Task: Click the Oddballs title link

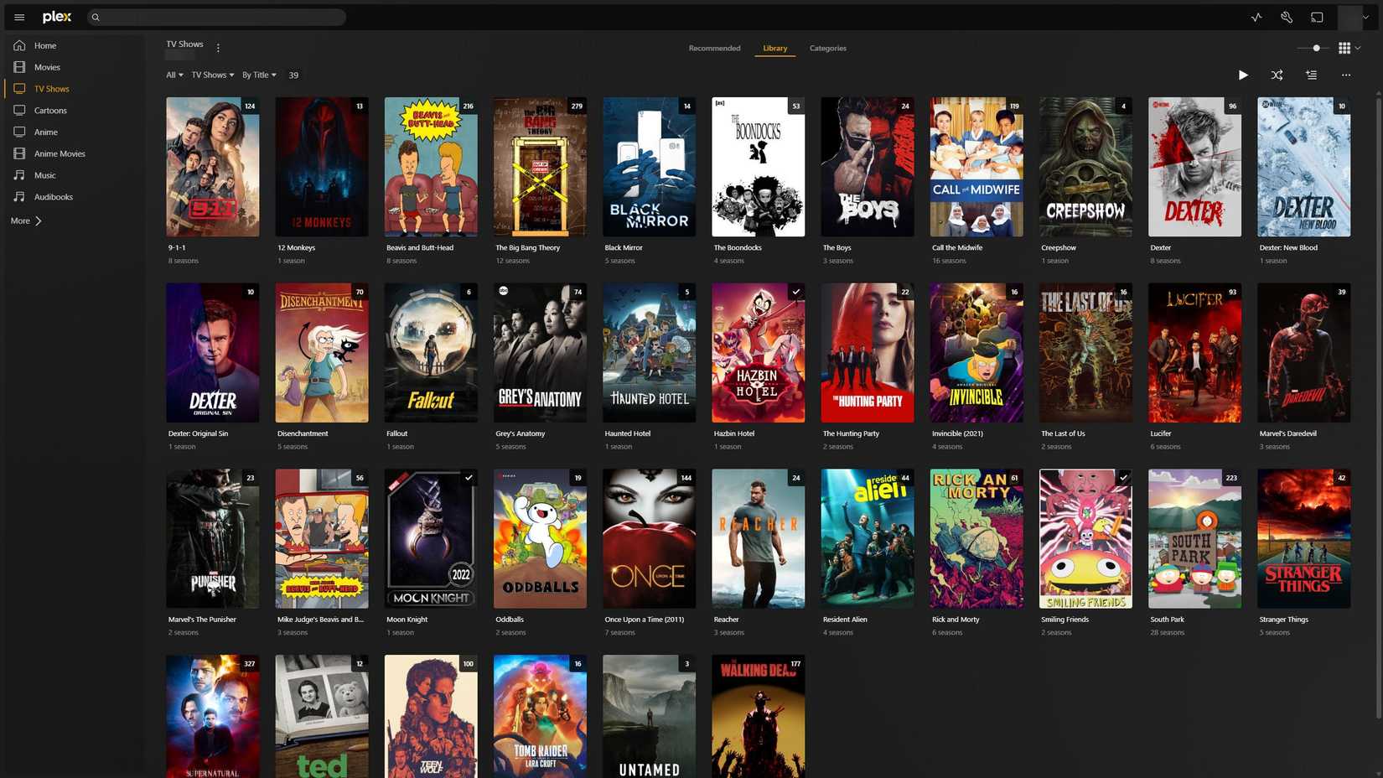Action: [x=510, y=620]
